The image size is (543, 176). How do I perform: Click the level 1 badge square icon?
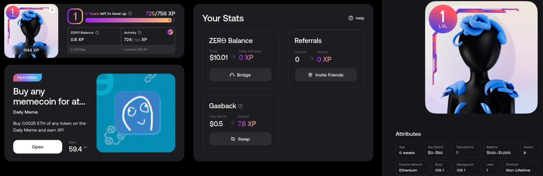coord(75,16)
